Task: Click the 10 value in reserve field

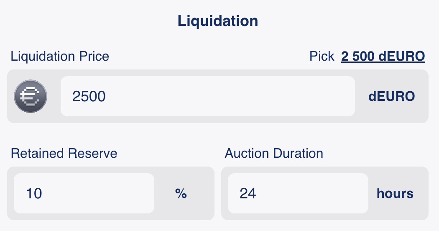Action: point(34,194)
